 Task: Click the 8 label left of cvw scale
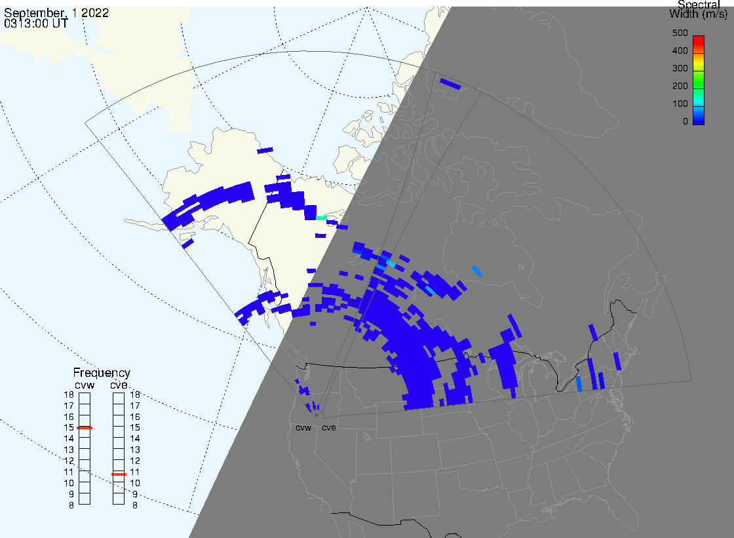point(71,506)
